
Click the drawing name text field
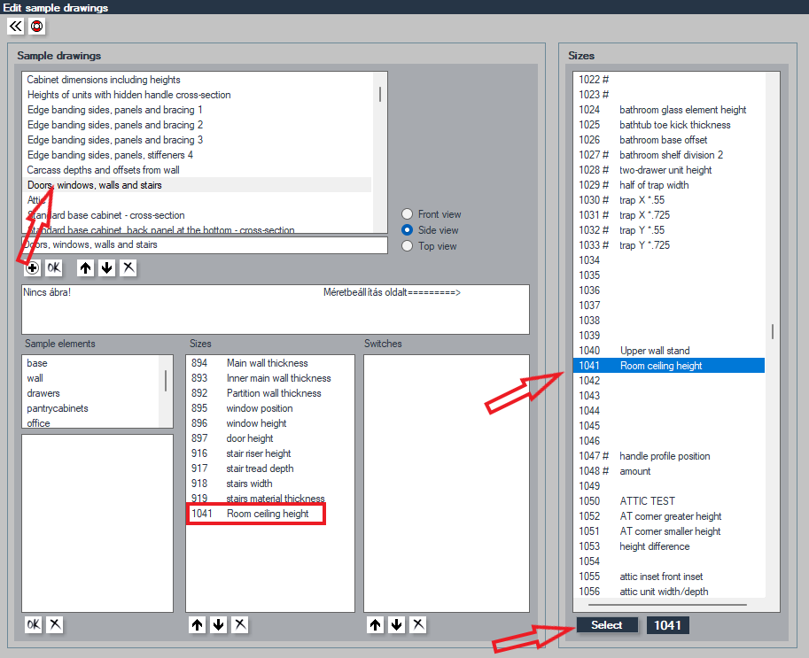tap(205, 245)
